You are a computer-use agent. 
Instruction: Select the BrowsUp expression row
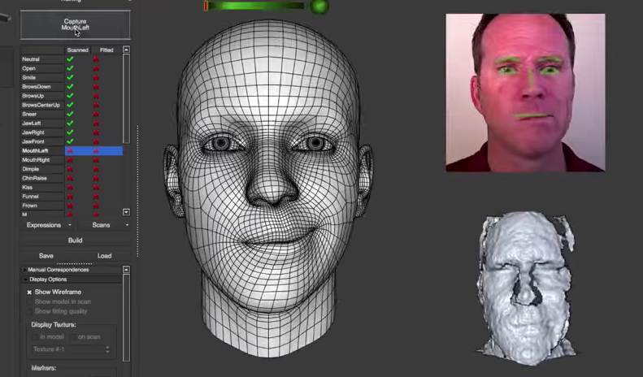pyautogui.click(x=72, y=96)
